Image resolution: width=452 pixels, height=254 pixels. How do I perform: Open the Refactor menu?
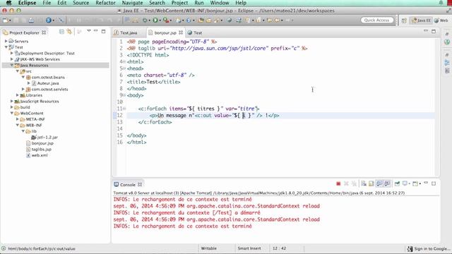pos(105,3)
